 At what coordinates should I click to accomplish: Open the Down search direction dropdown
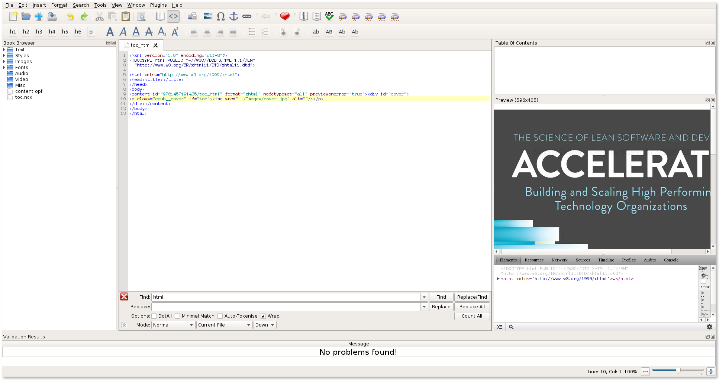tap(265, 325)
